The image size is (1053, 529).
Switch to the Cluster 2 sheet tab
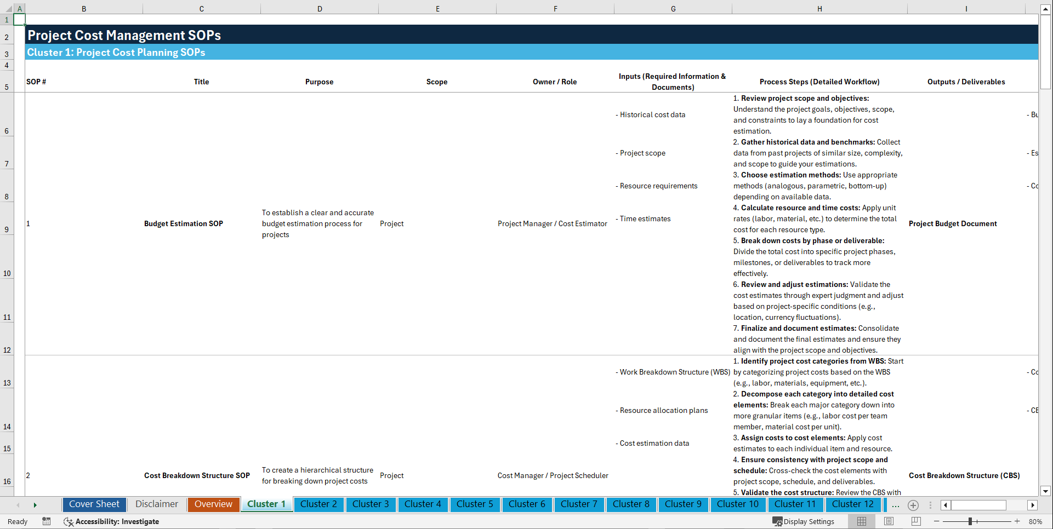point(318,504)
